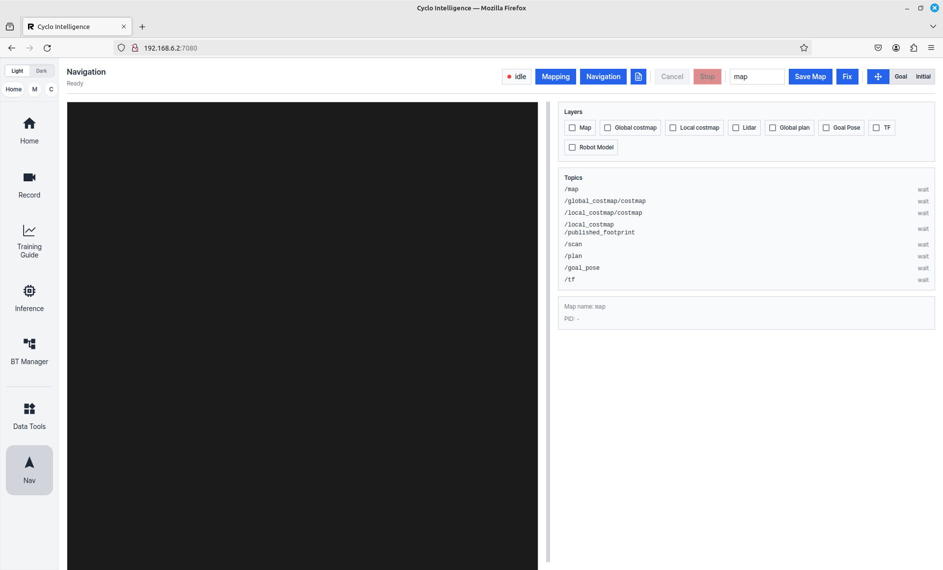Open recent browsing list icon
The width and height of the screenshot is (943, 570).
point(10,27)
